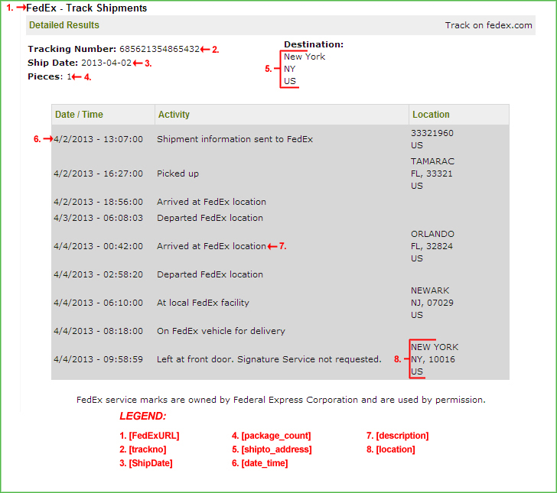
Task: Click the 'On FedEx vehicle for delivery' entry
Action: point(221,331)
